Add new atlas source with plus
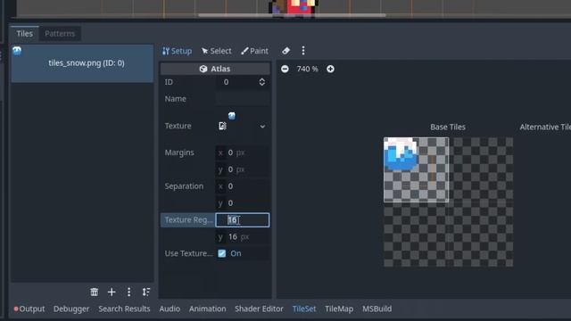The width and height of the screenshot is (571, 321). (x=112, y=292)
